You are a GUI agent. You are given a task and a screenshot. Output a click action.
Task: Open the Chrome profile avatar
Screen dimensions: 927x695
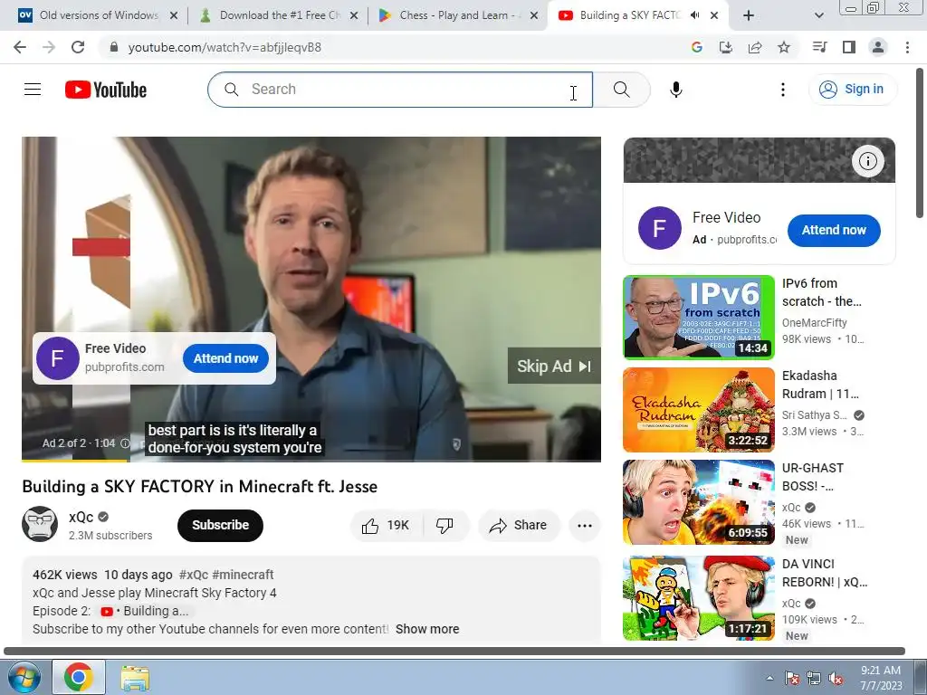point(878,47)
